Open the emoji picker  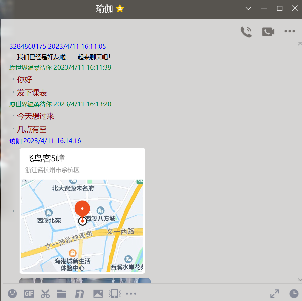coord(12,294)
